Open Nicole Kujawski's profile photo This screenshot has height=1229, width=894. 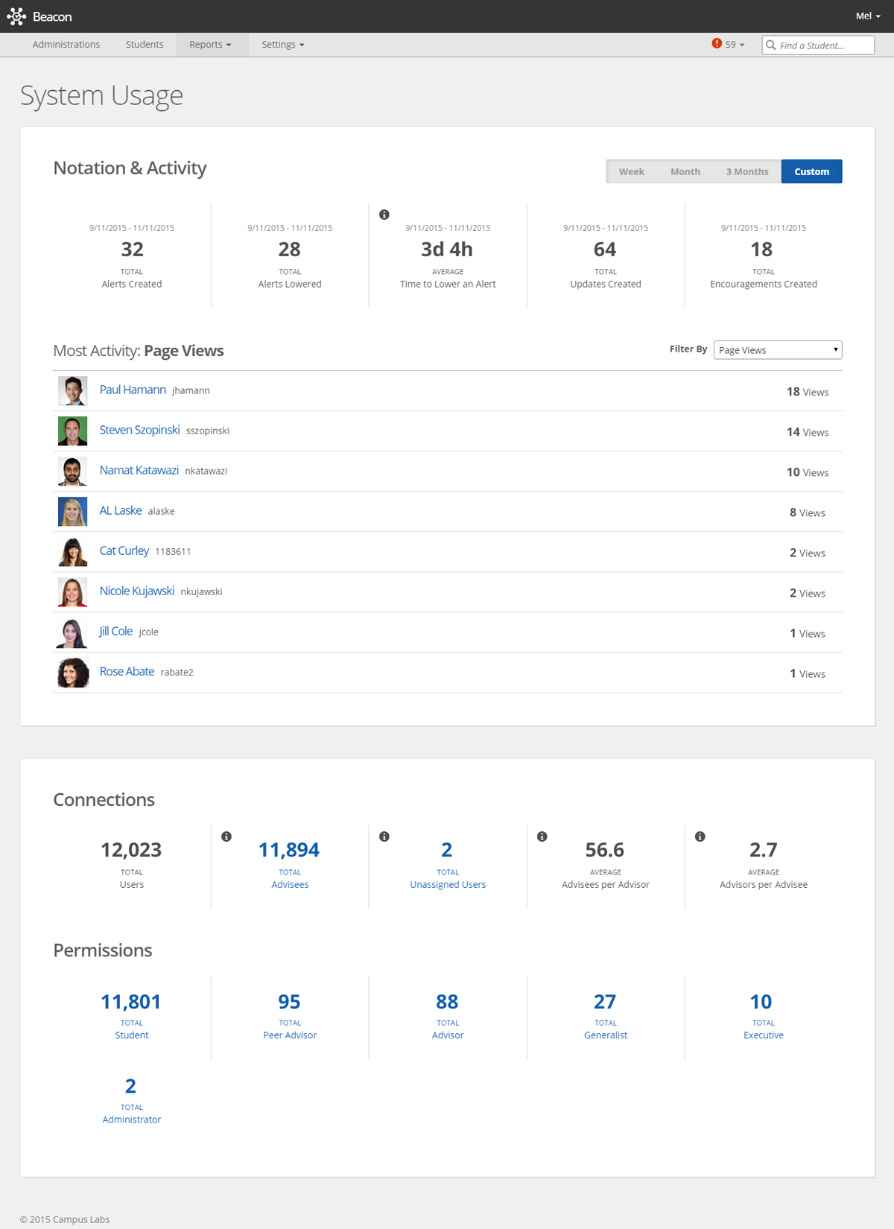pyautogui.click(x=73, y=592)
